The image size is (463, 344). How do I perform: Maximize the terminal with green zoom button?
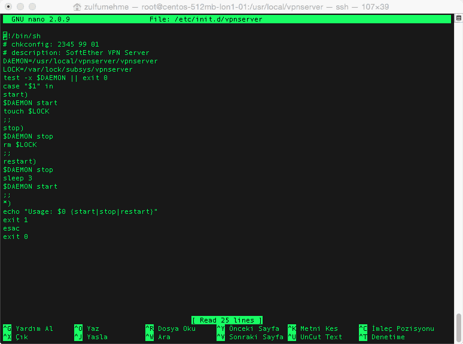(32, 7)
